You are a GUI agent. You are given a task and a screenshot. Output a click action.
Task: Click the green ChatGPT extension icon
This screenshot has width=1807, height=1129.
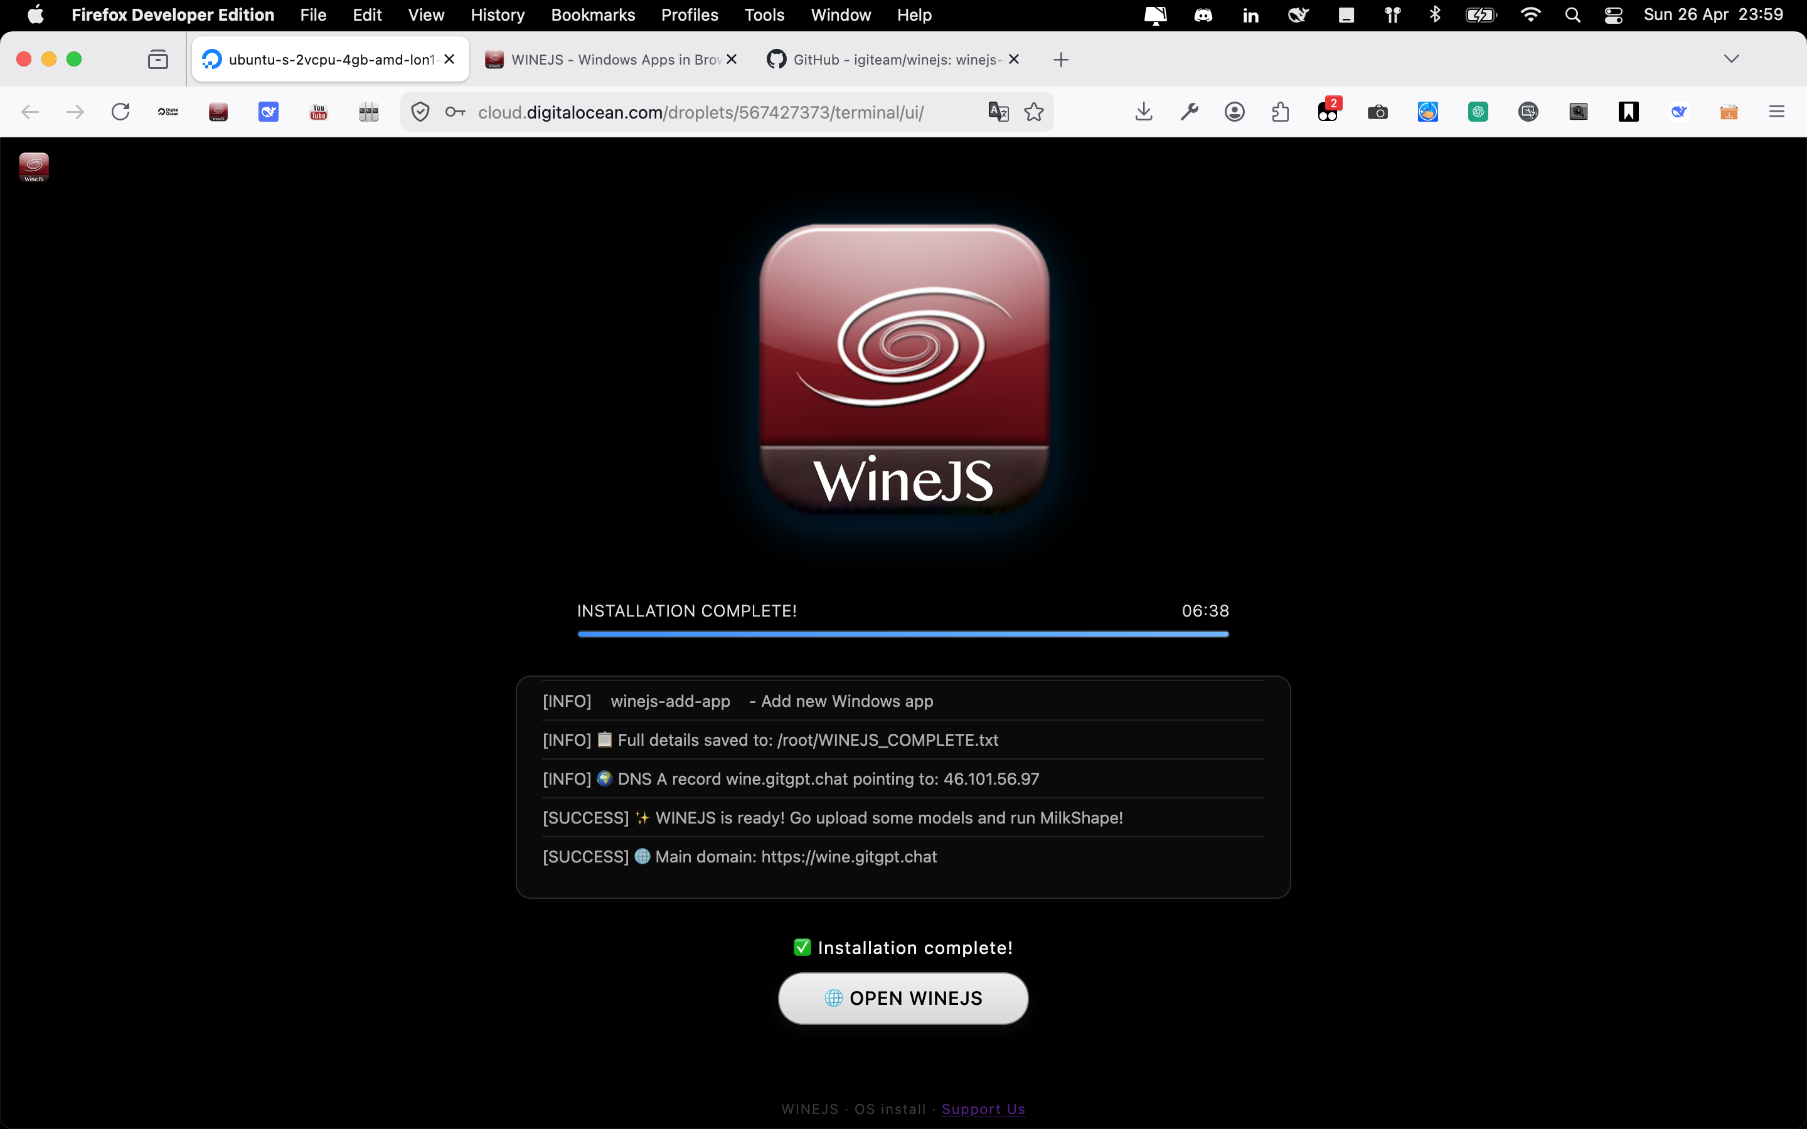coord(1478,112)
